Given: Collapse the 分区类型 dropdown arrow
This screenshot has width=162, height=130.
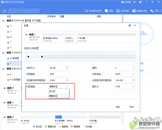Looking at the screenshot, I should pyautogui.click(x=67, y=87).
